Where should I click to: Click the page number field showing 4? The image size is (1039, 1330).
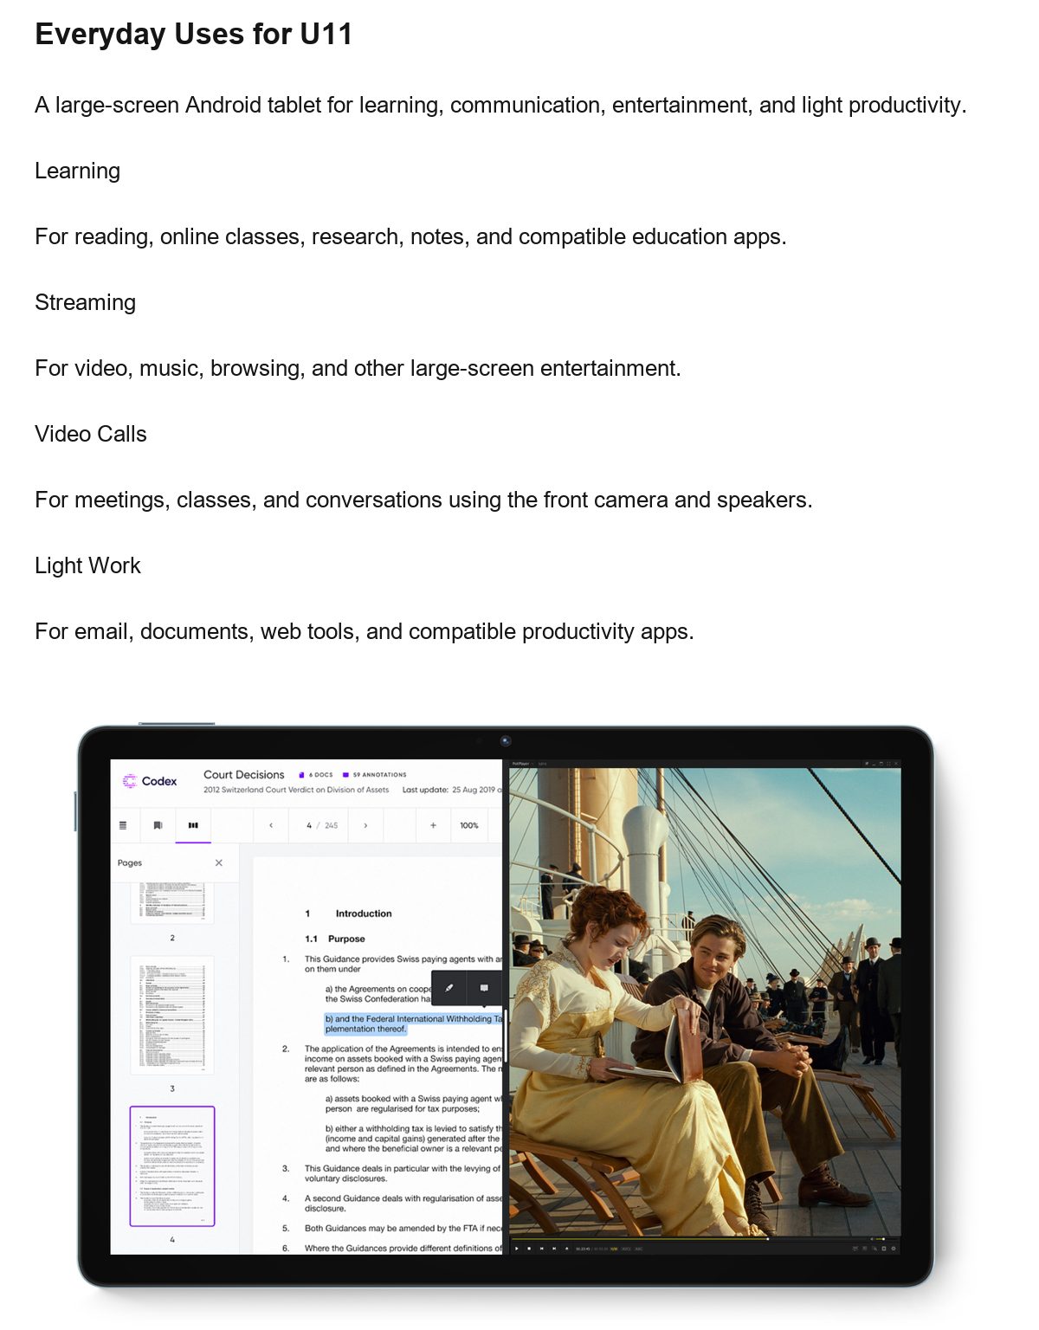point(309,825)
